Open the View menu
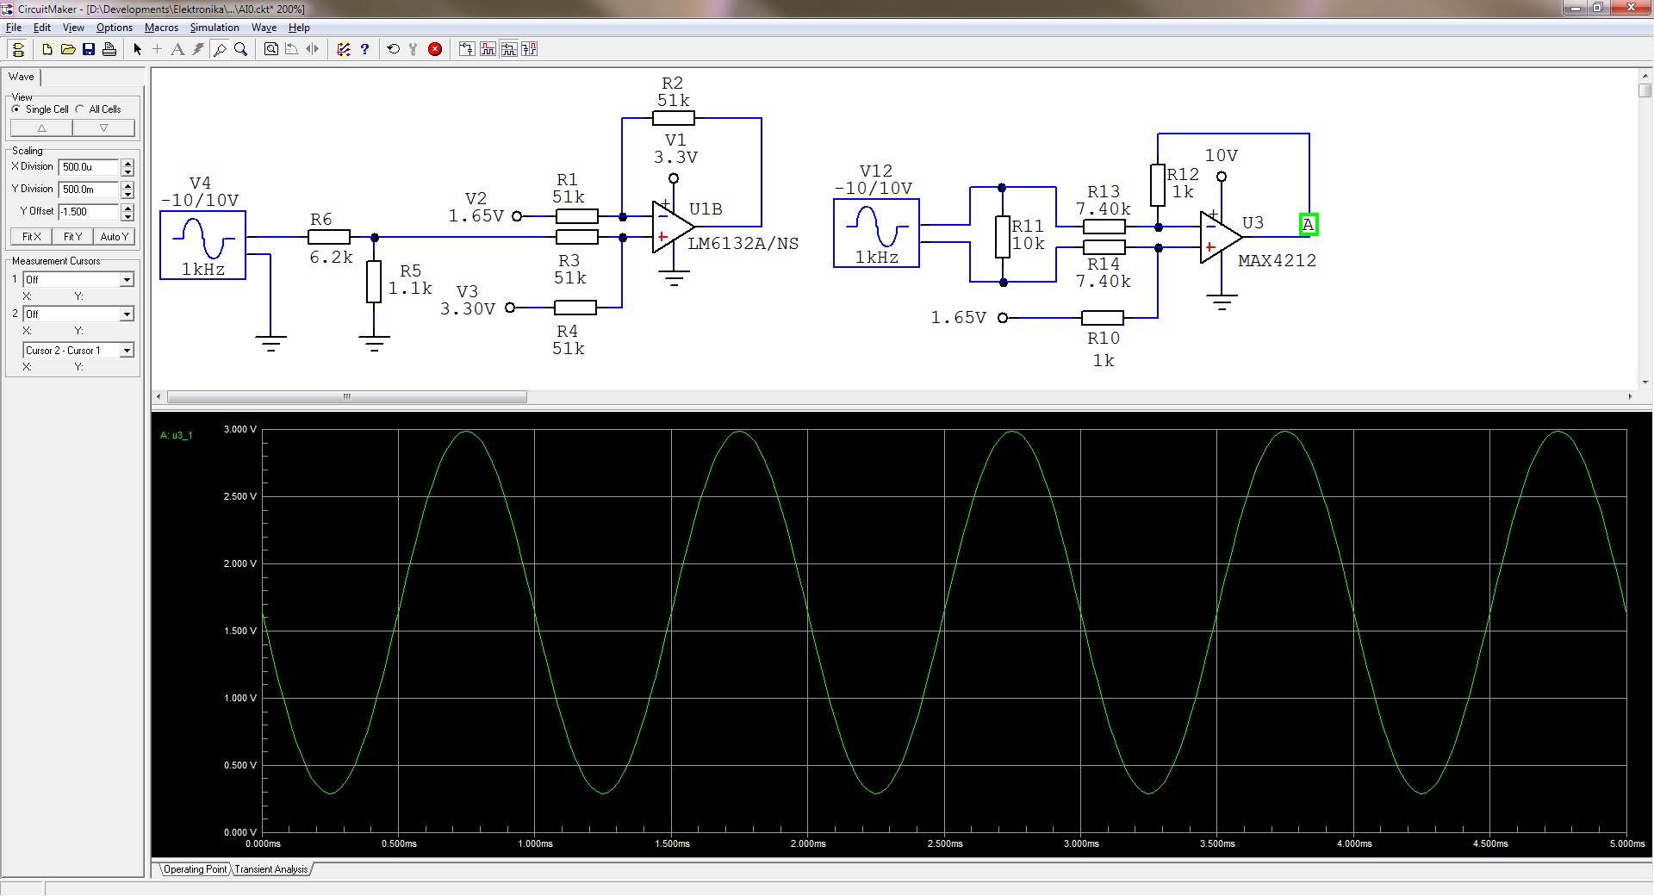The width and height of the screenshot is (1654, 896). [73, 28]
